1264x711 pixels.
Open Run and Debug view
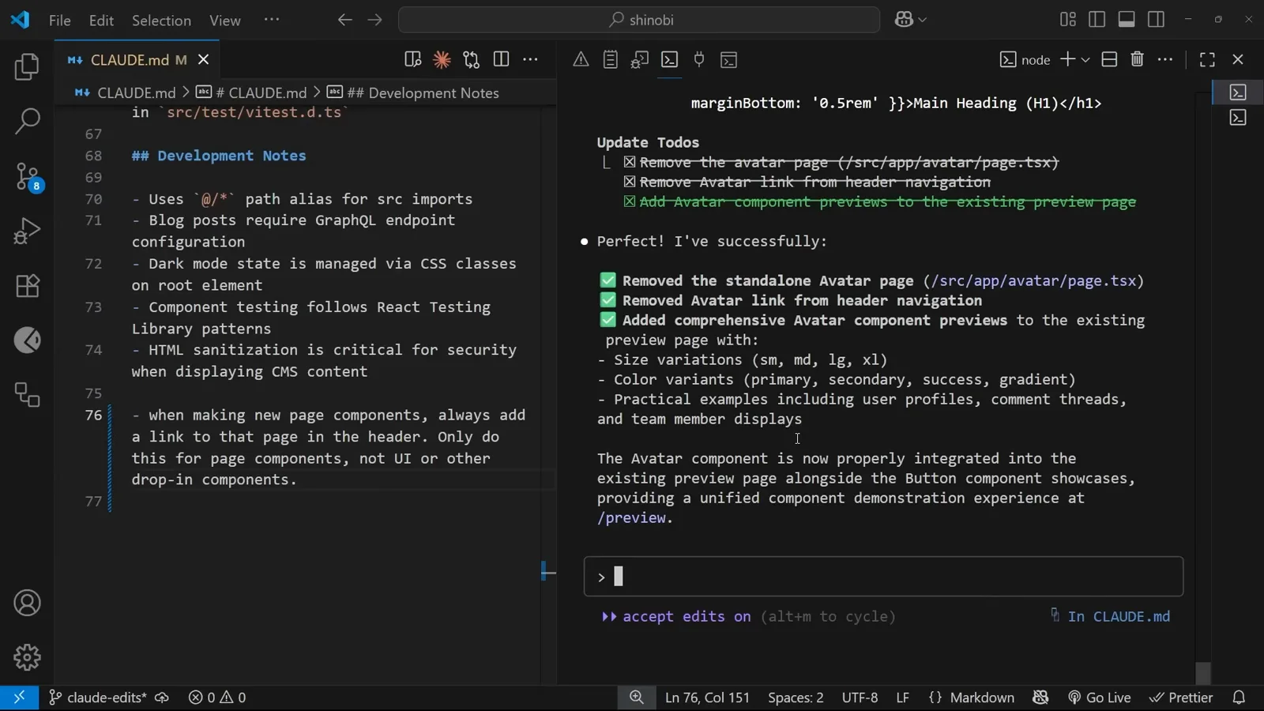pyautogui.click(x=27, y=231)
